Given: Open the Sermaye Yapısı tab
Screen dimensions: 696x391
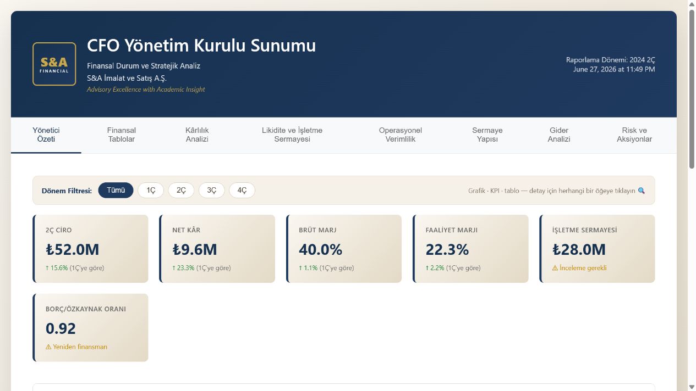Looking at the screenshot, I should (x=487, y=135).
